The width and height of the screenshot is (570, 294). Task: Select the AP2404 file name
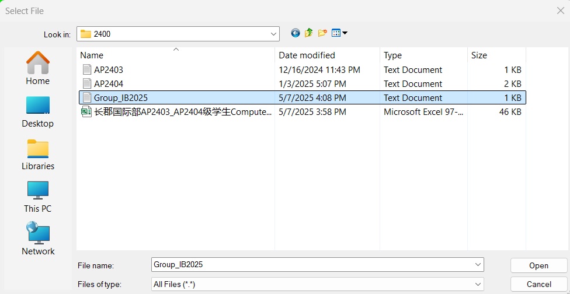tap(109, 84)
